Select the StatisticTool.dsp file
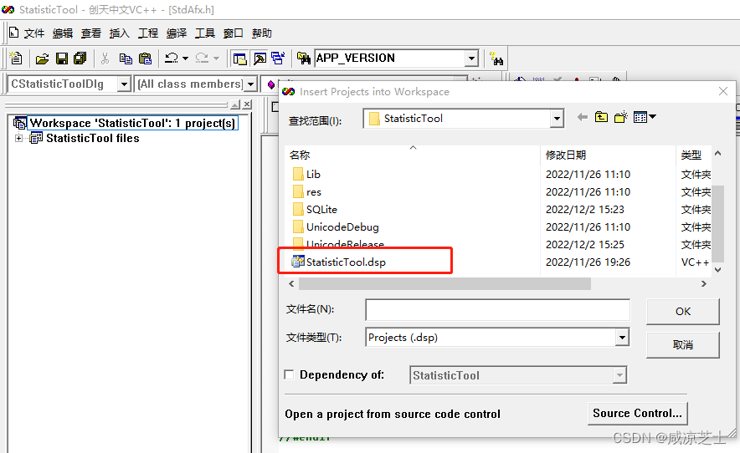Viewport: 740px width, 453px height. 345,262
